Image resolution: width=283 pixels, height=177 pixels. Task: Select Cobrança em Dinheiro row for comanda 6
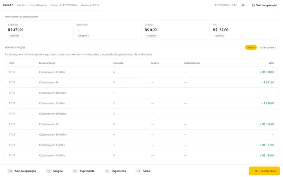tap(141, 135)
